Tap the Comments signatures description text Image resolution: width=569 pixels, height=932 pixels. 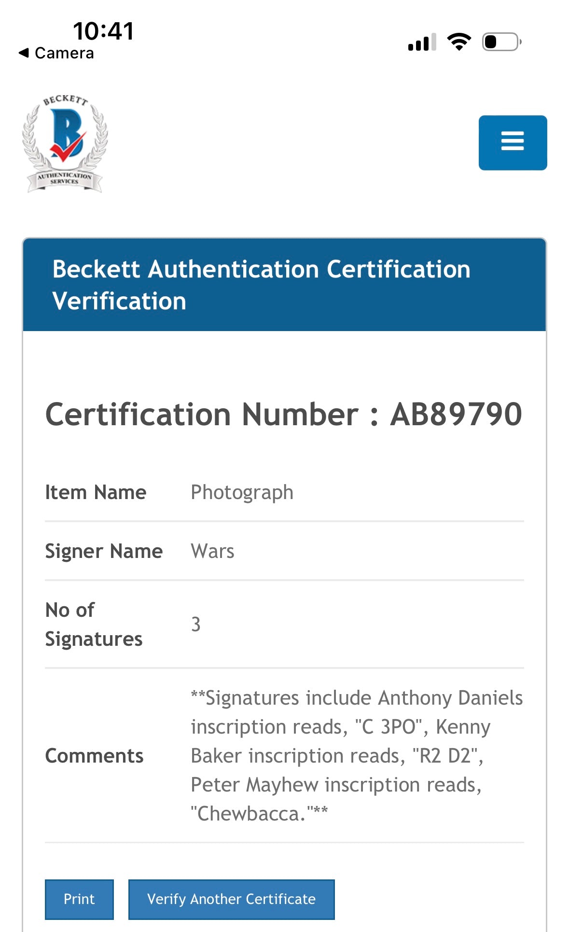click(356, 755)
